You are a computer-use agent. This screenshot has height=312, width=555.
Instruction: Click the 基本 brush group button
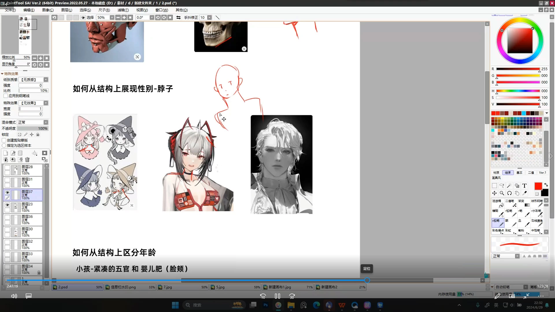[x=519, y=172]
